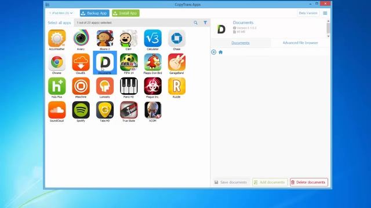Select the highlighted Documents app icon
Viewport: 371px width, 208px height.
pyautogui.click(x=105, y=62)
